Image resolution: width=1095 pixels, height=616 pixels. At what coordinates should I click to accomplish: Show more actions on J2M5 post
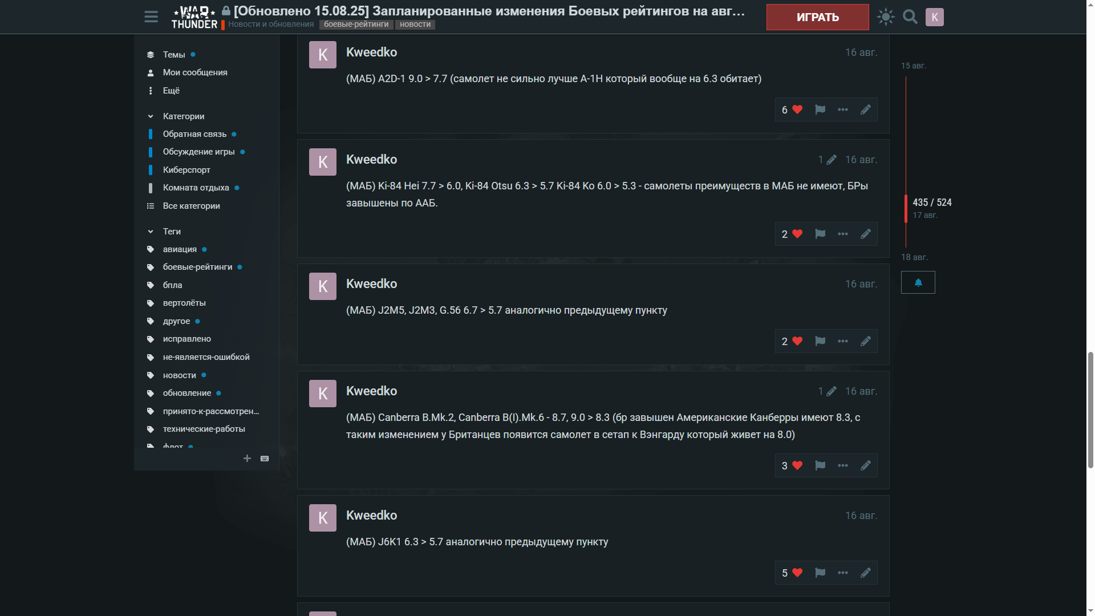click(x=843, y=341)
